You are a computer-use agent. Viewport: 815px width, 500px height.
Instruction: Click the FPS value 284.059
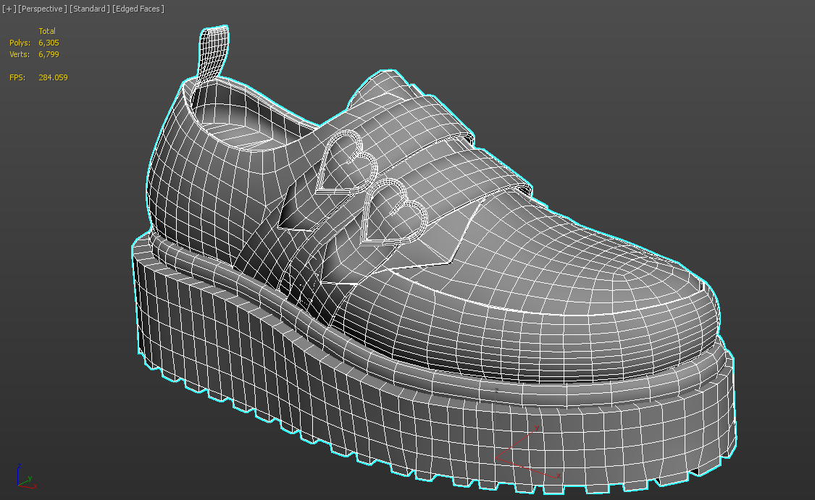53,77
